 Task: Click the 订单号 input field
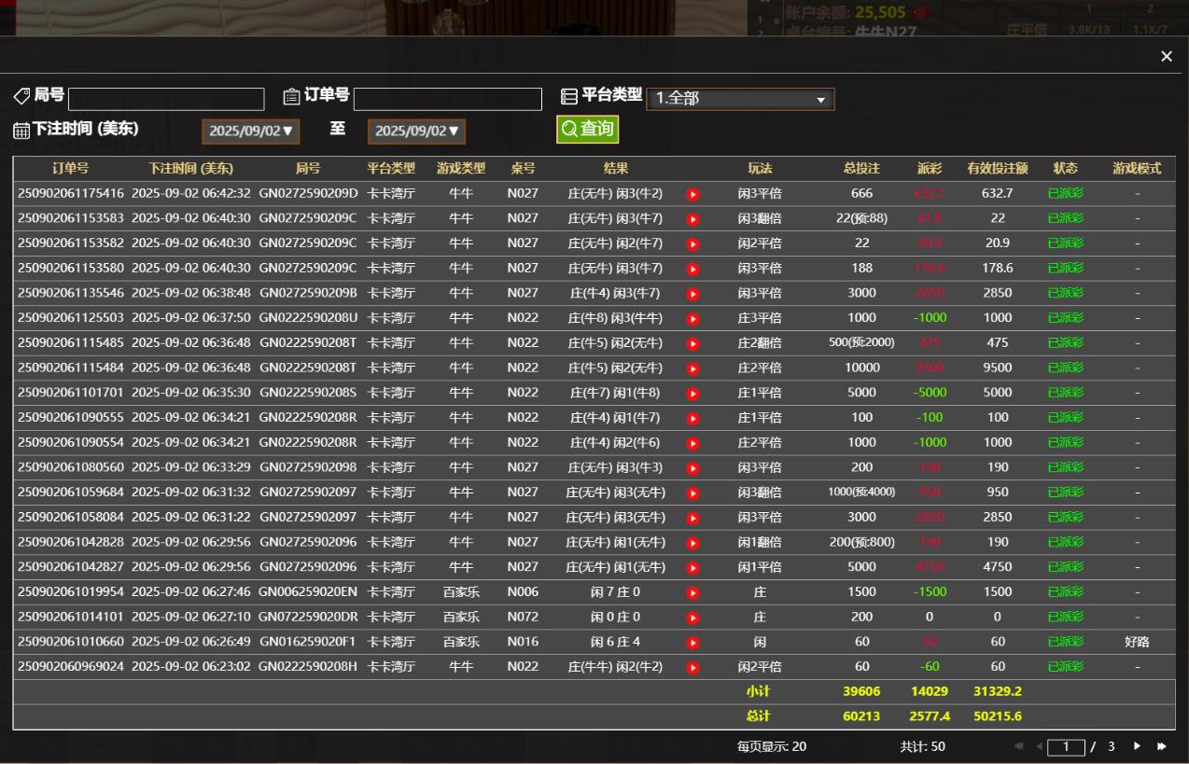tap(447, 100)
